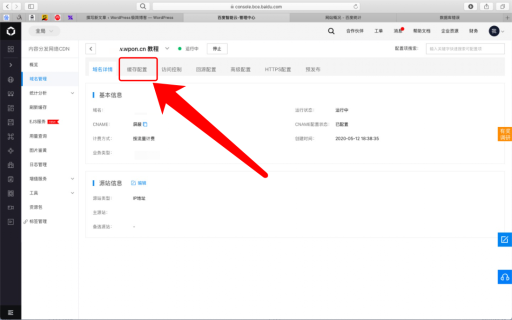Click the globe icon in left sidebar
The image size is (512, 320).
(x=10, y=79)
